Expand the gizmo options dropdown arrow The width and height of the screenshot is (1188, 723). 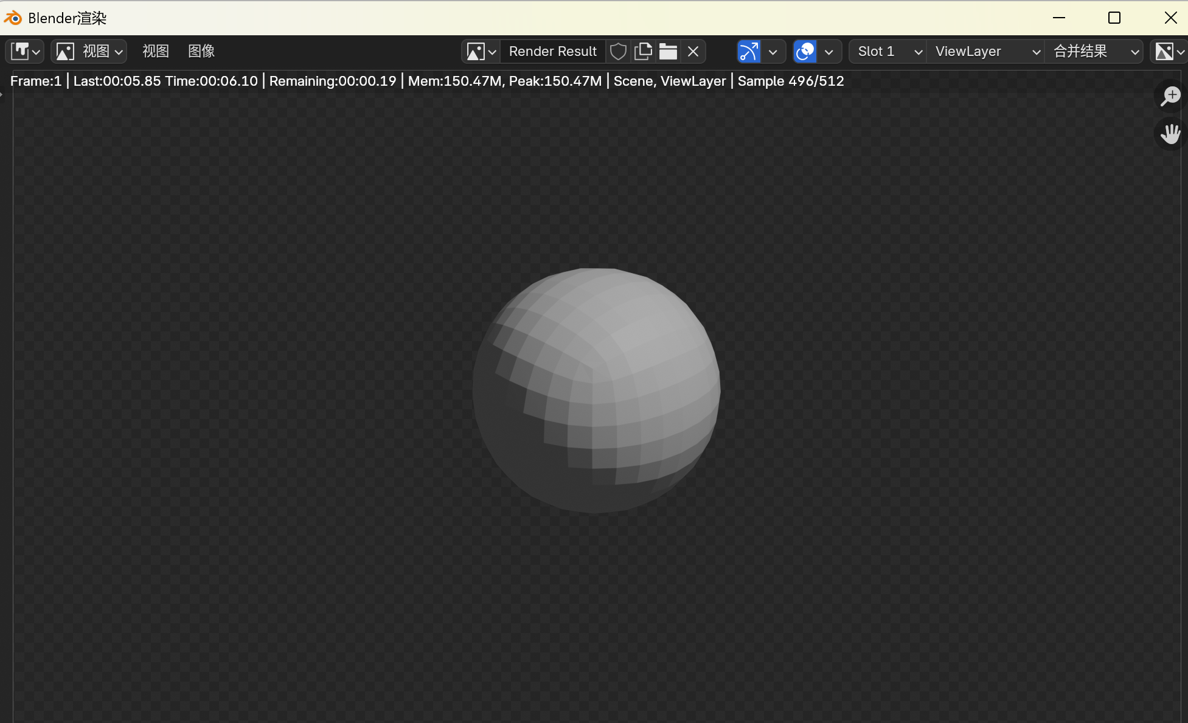pos(773,52)
